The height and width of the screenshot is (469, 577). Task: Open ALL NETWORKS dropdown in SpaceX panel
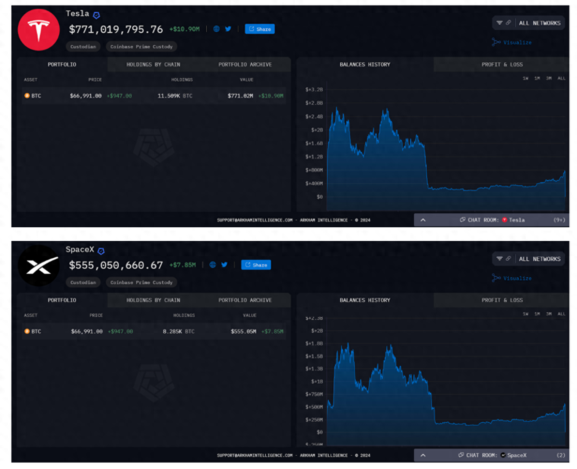coord(540,259)
